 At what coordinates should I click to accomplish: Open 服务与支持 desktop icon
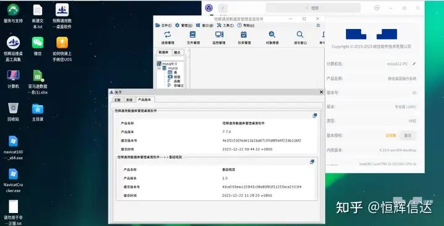tap(13, 14)
